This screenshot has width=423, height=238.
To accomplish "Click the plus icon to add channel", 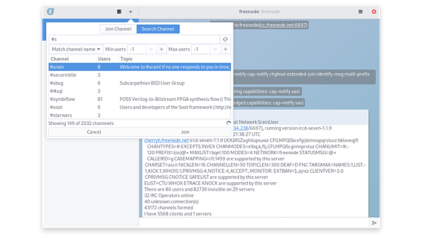I will tap(130, 11).
